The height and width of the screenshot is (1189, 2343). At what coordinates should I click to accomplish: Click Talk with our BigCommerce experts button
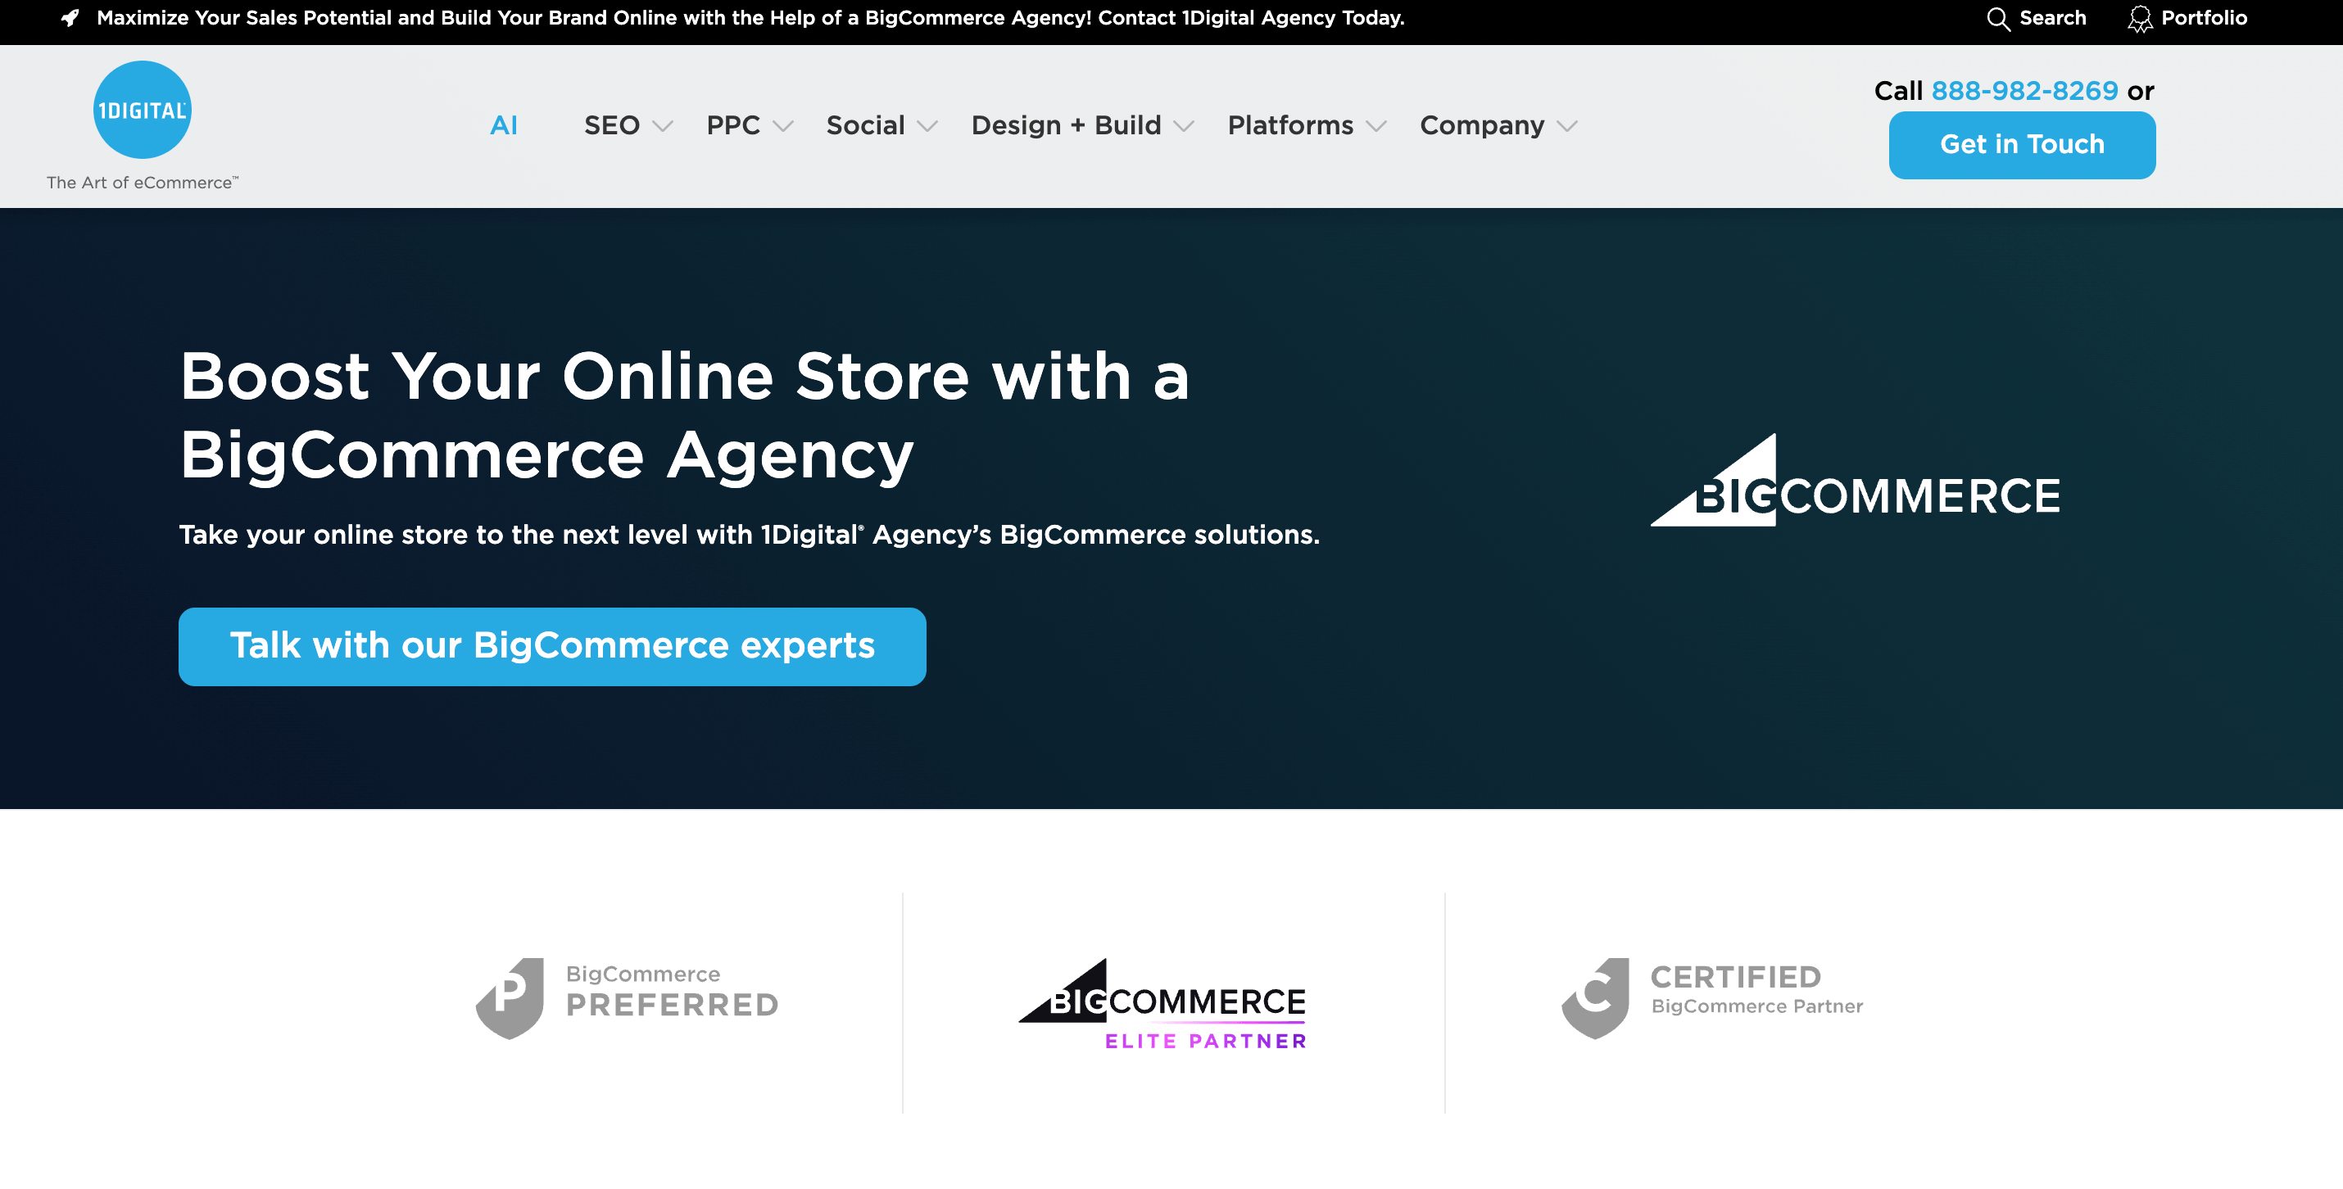coord(552,646)
